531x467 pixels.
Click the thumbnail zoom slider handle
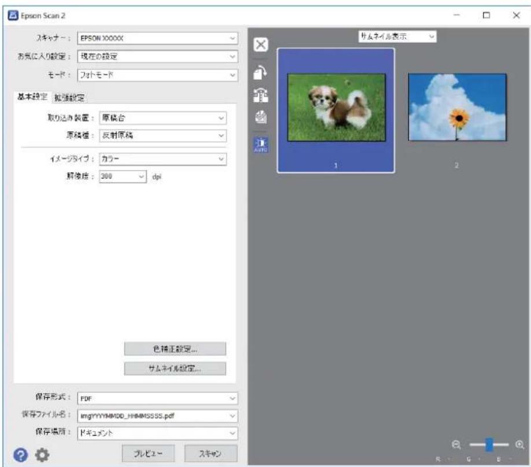pyautogui.click(x=489, y=444)
